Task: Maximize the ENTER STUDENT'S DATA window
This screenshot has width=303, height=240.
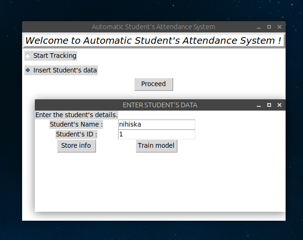Action: (269, 105)
